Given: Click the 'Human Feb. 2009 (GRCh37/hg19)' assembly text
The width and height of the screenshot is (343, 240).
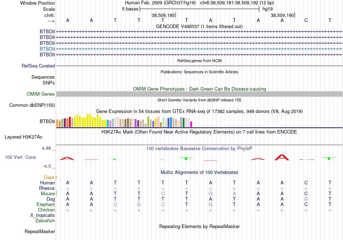Looking at the screenshot, I should (161, 3).
